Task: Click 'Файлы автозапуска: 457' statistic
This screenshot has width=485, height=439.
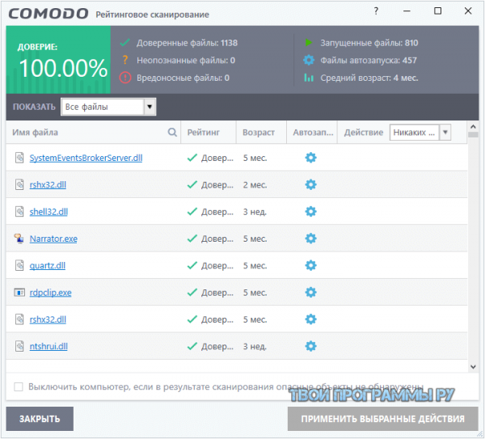Action: (x=369, y=60)
